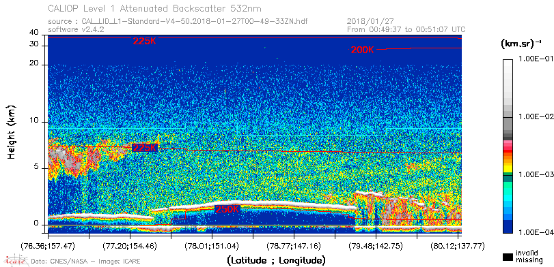
Task: Click the 'invalid missing' legend text
Action: pos(529,256)
